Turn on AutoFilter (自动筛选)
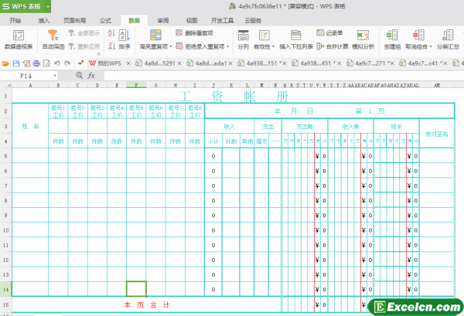Viewport: 464px width, 316px height. (52, 36)
